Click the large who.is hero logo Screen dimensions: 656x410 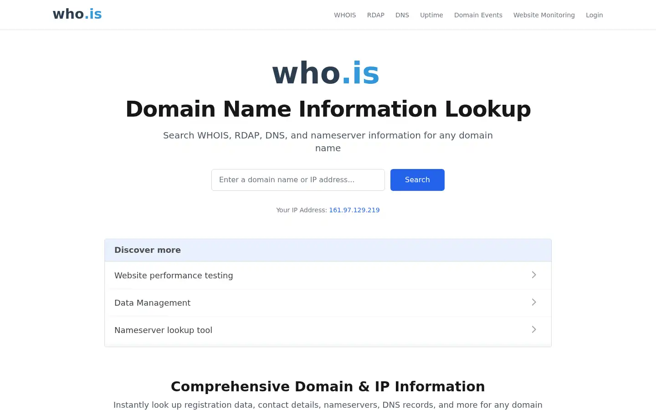coord(326,73)
